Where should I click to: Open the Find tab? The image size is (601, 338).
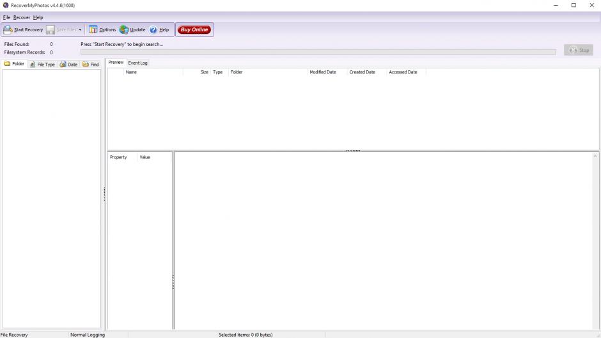click(90, 64)
